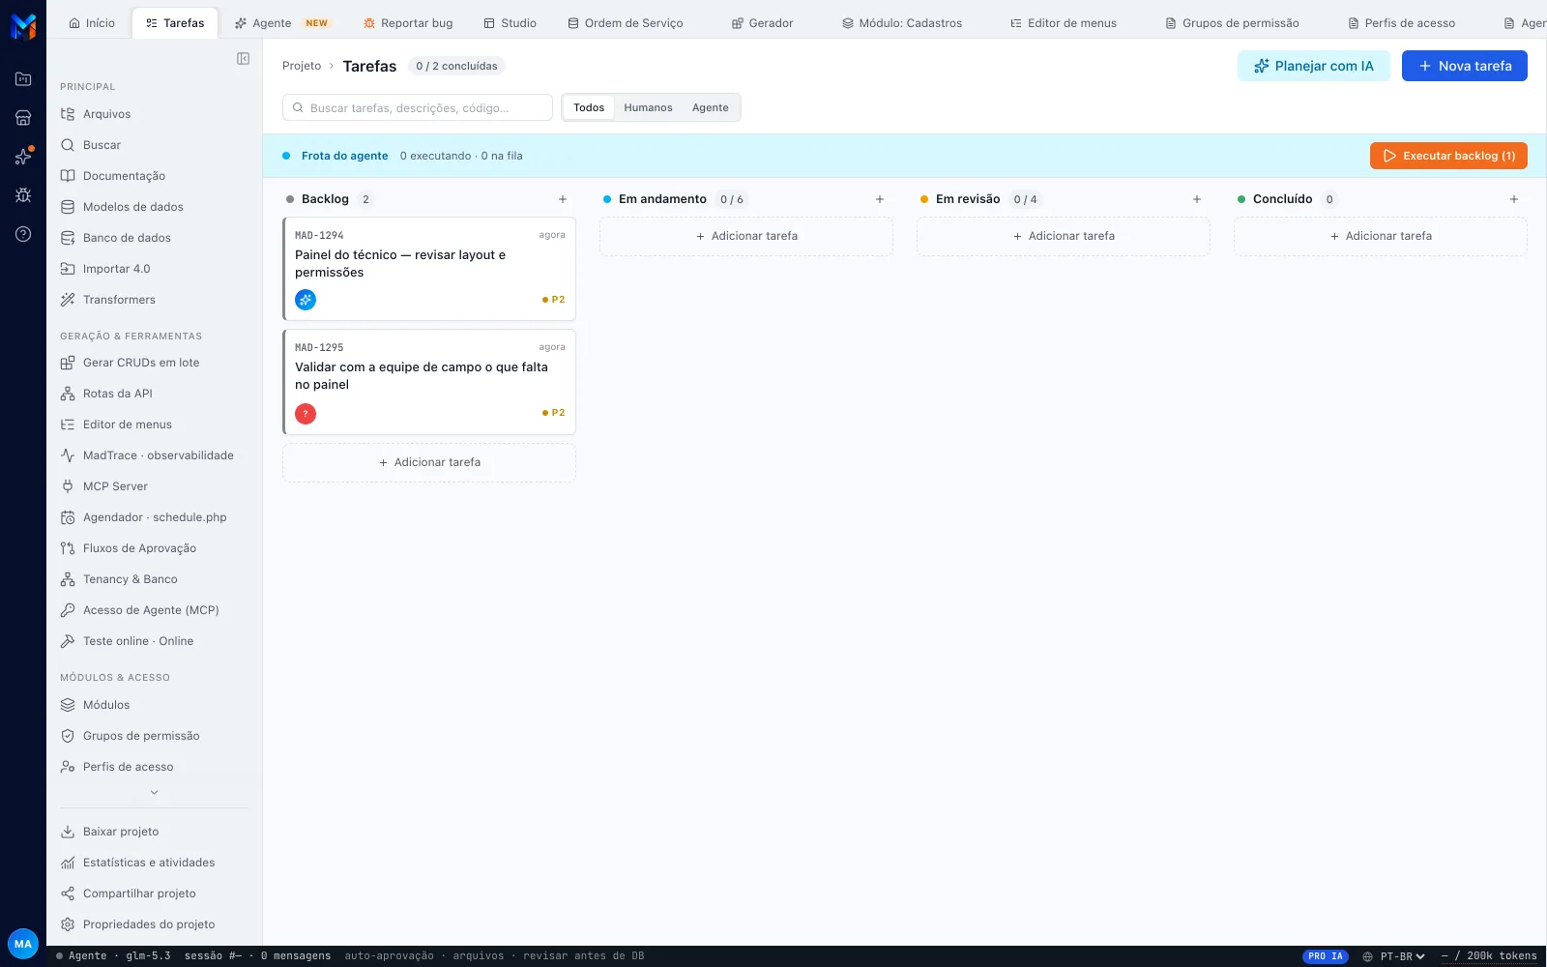Open Arquivos in the sidebar
Screen dimensions: 1547x967
(x=154, y=114)
